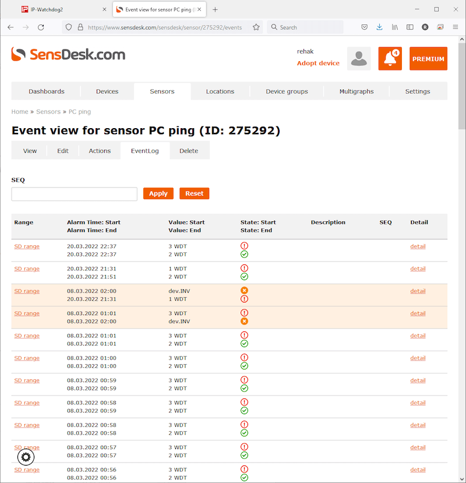Click the Reset button
This screenshot has height=483, width=466.
pos(194,193)
